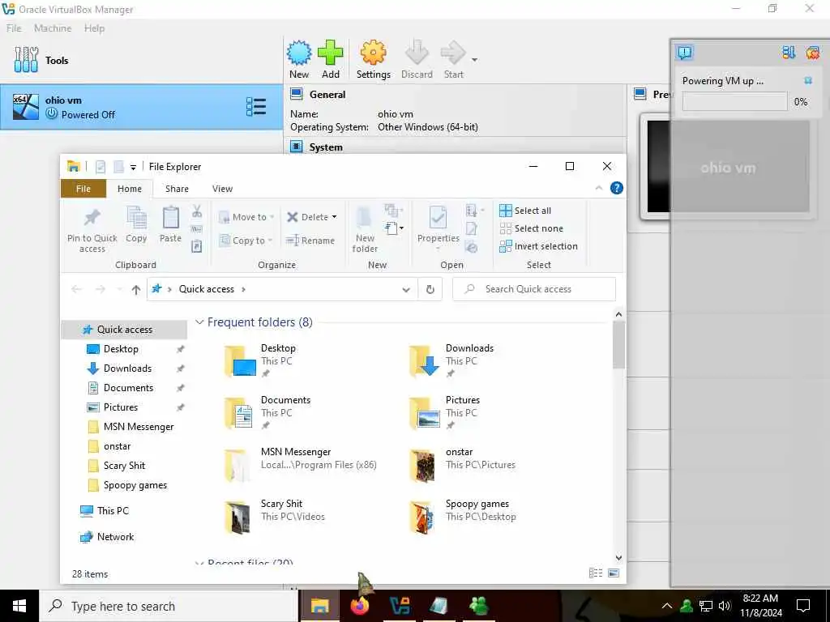Open the address bar history dropdown
Viewport: 830px width, 622px height.
406,289
